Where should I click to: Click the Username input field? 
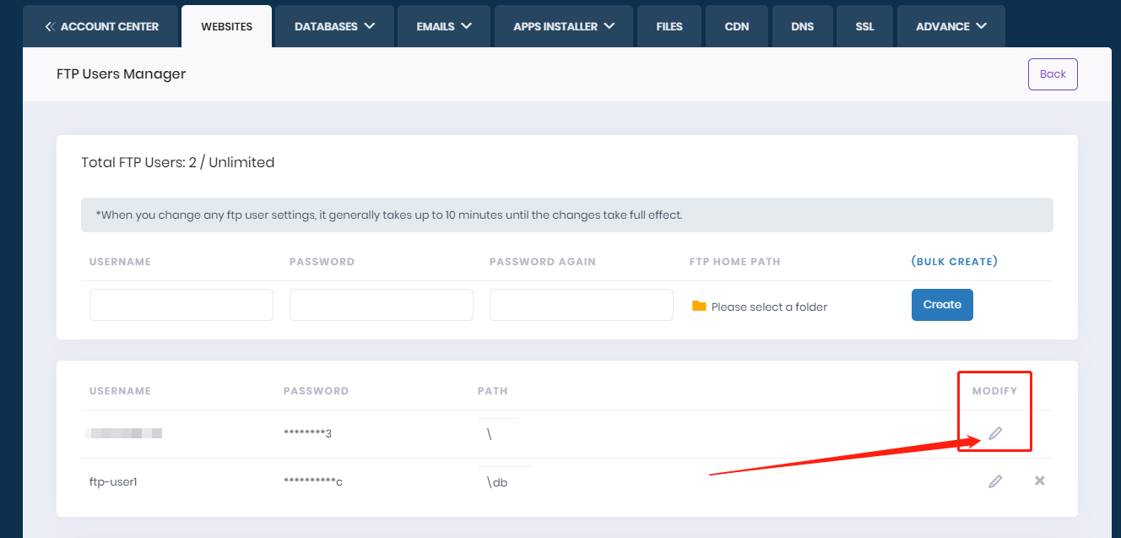coord(181,305)
